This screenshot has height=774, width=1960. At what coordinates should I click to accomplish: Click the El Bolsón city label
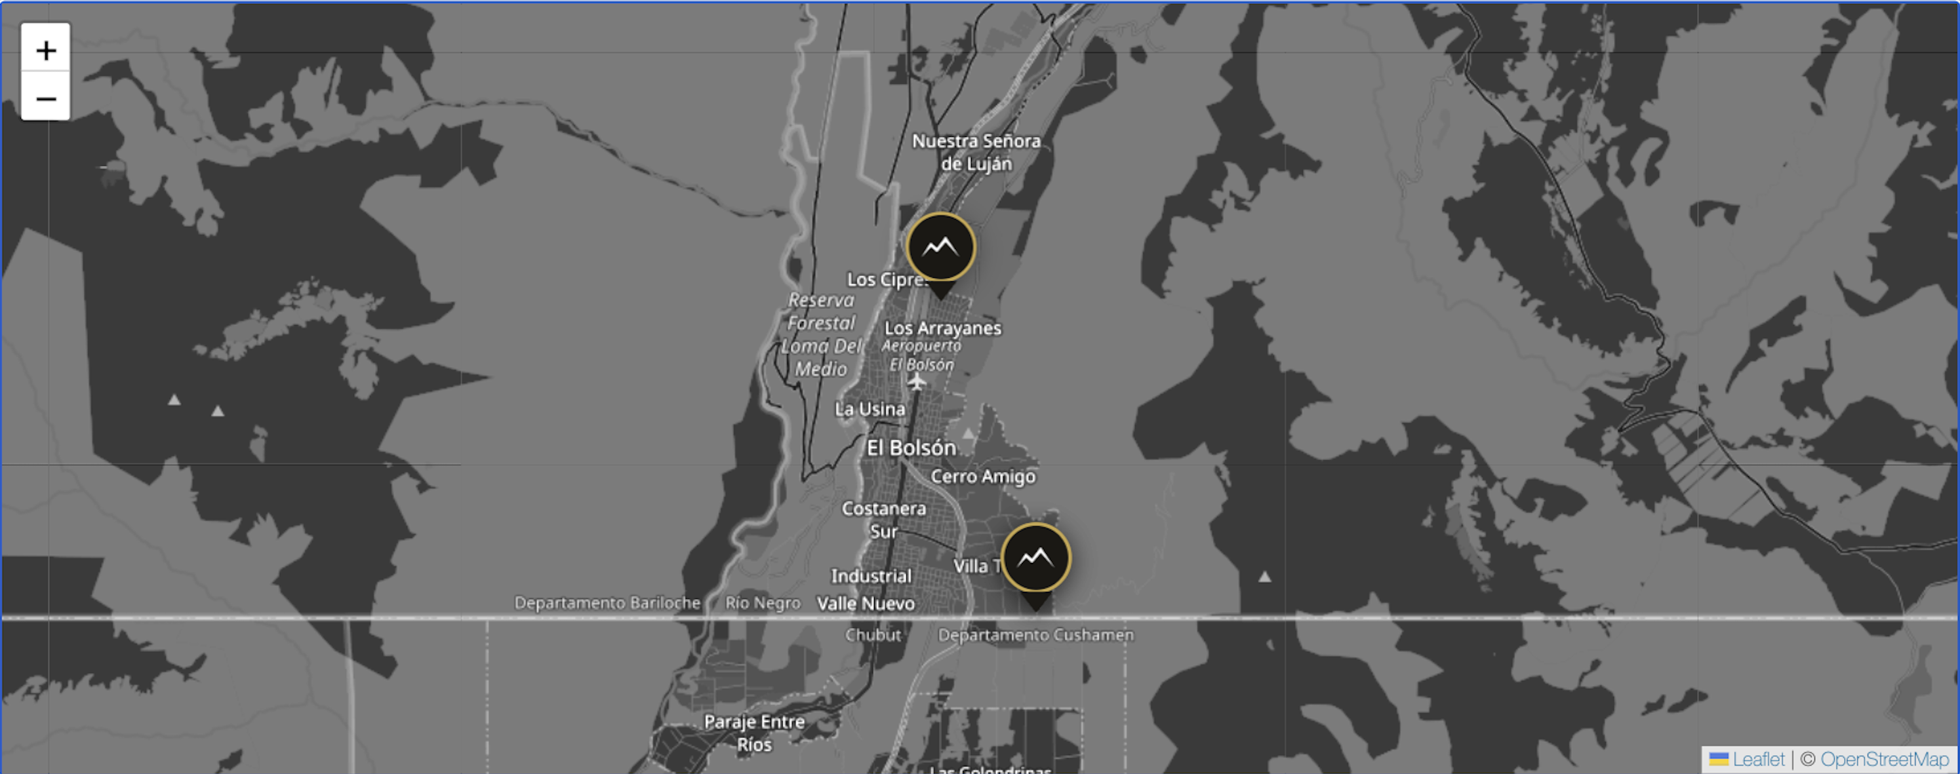911,448
